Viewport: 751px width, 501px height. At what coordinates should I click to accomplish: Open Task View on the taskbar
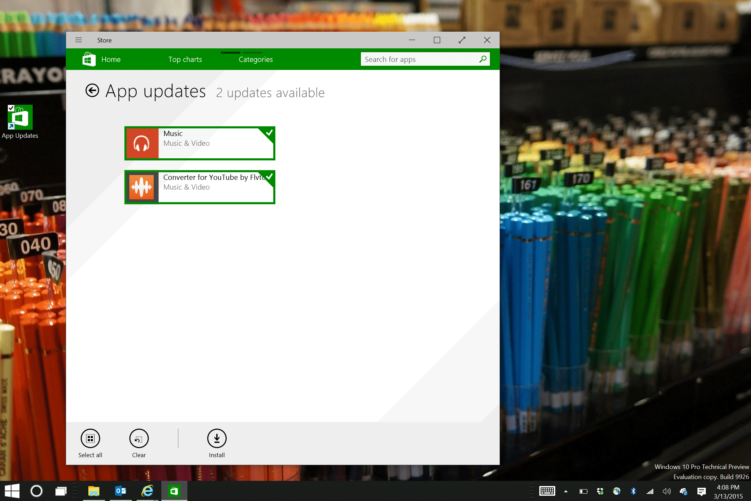coord(61,491)
